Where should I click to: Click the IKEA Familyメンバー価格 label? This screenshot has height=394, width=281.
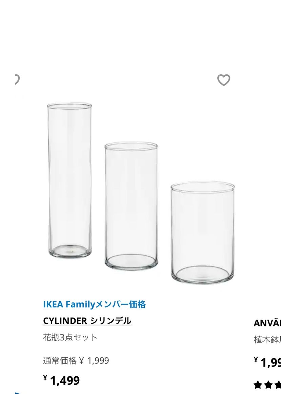94,304
